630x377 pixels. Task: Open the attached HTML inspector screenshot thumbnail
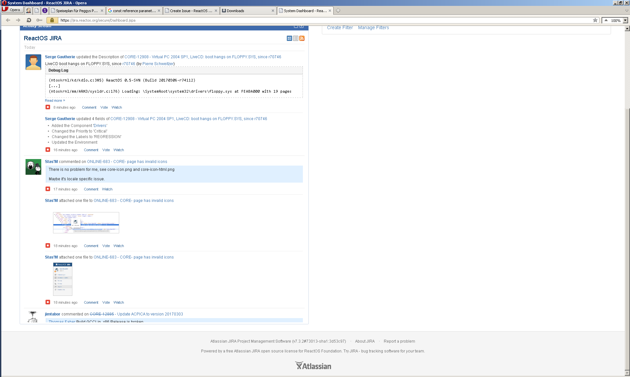[x=86, y=223]
